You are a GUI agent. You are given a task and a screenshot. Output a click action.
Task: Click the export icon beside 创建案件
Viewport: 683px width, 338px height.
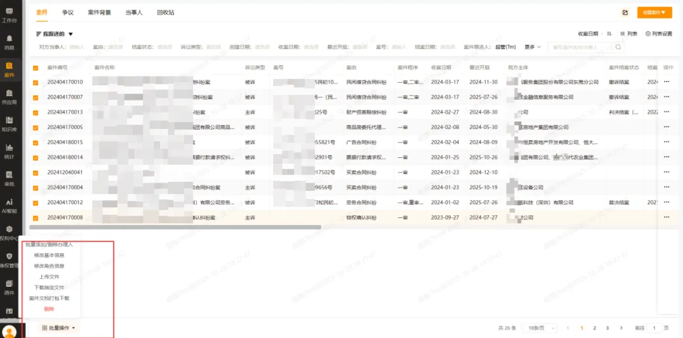pos(625,12)
